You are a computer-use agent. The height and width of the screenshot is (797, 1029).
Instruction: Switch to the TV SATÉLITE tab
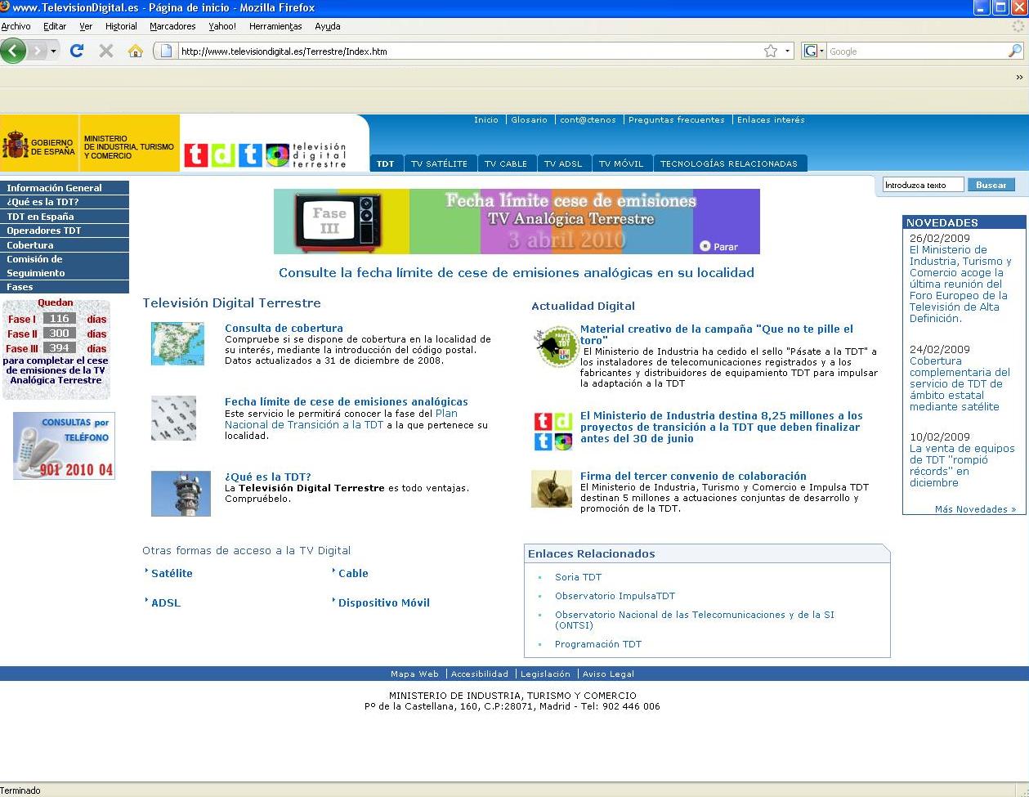pyautogui.click(x=439, y=163)
